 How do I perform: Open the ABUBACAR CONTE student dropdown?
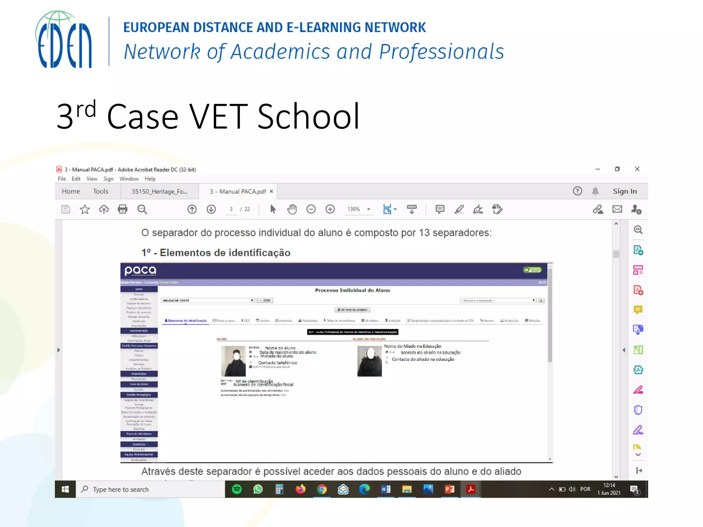(x=208, y=300)
